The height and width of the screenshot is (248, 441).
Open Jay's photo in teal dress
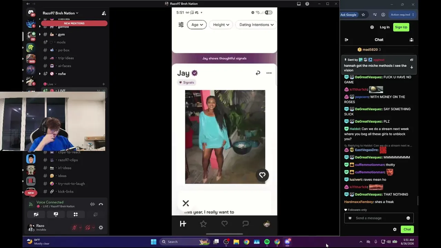tap(225, 137)
